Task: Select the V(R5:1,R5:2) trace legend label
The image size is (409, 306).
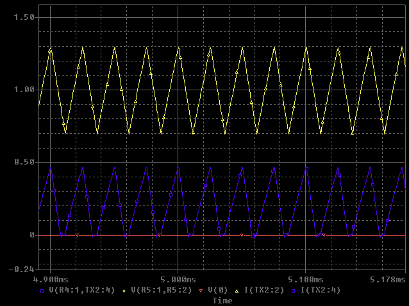Action: [161, 290]
